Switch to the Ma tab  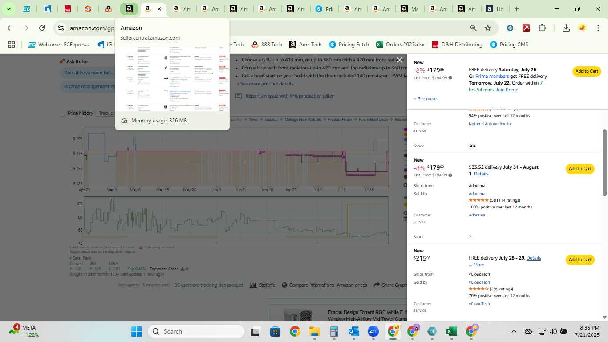[x=409, y=9]
